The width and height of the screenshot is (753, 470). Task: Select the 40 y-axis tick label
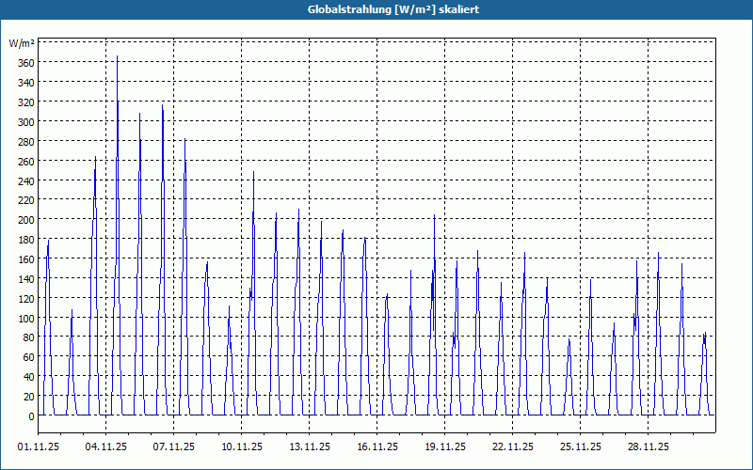[29, 377]
